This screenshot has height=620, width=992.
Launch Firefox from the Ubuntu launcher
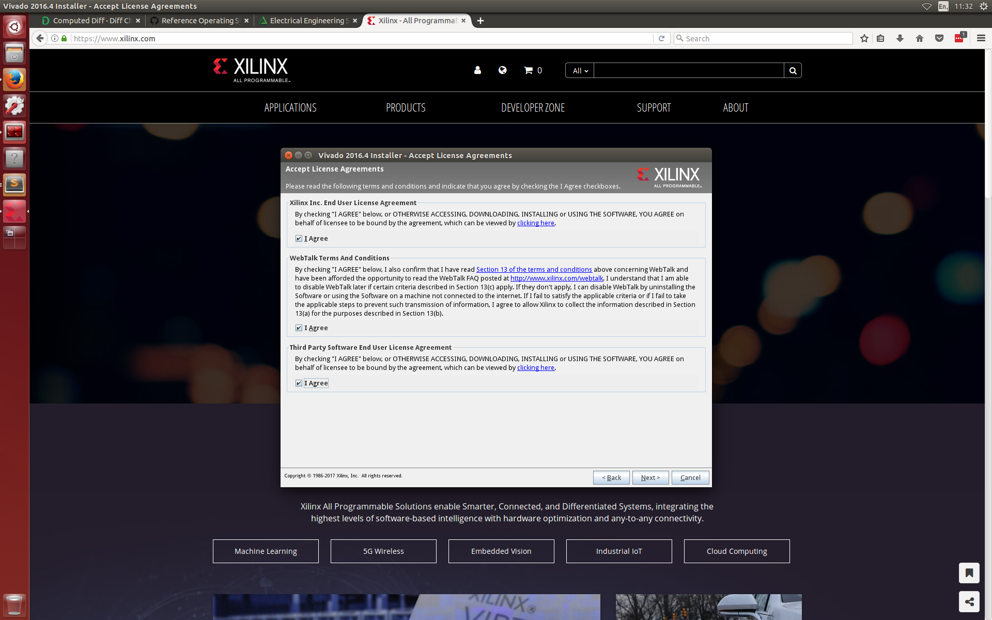pos(14,80)
